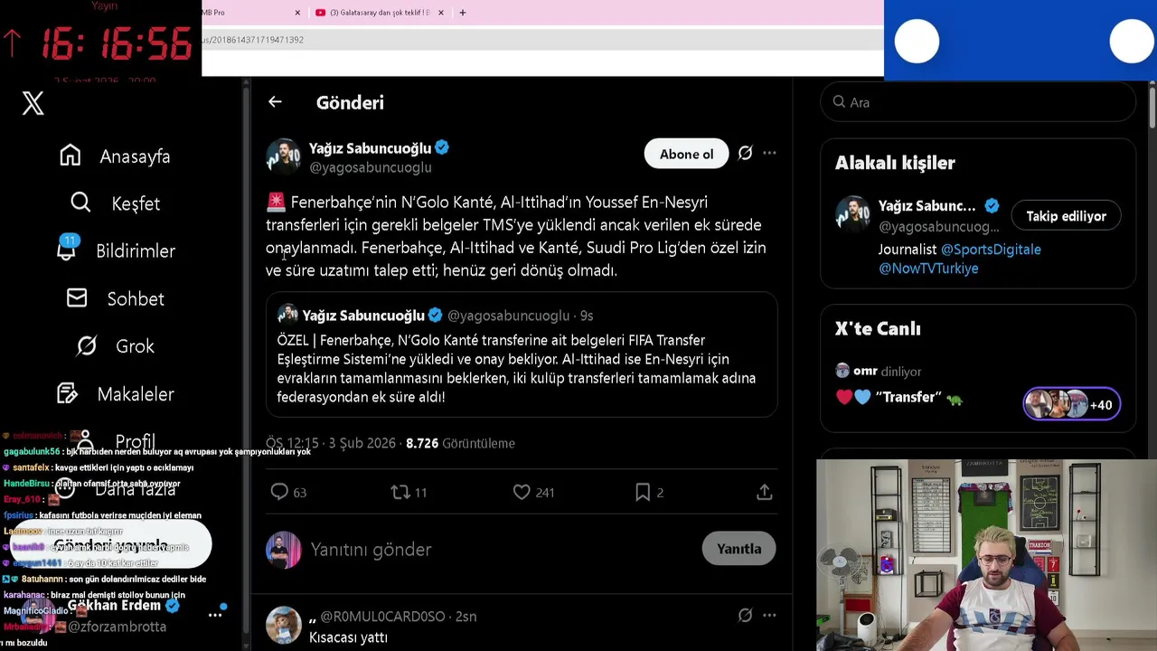Click the browser address bar URL
The width and height of the screenshot is (1157, 651).
(252, 40)
